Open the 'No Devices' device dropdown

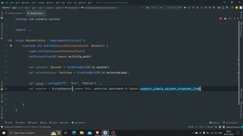point(173,8)
